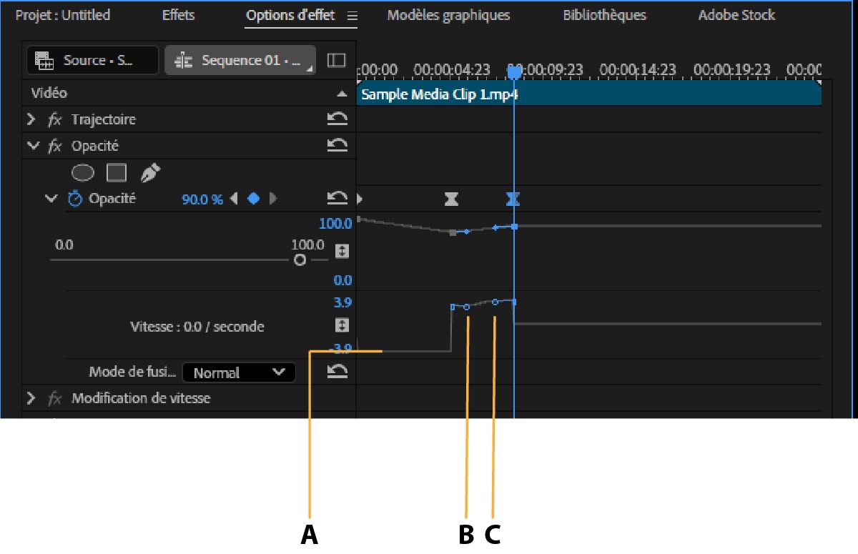Toggle animation with the Opacité stopwatch

(x=77, y=198)
